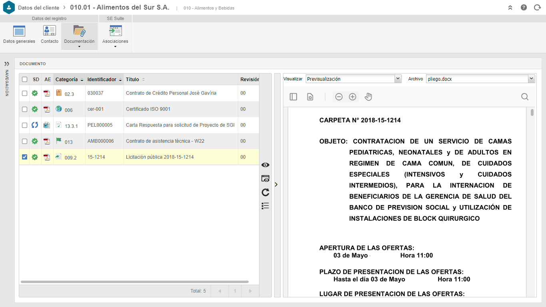
Task: Open the Contacto section
Action: 50,35
